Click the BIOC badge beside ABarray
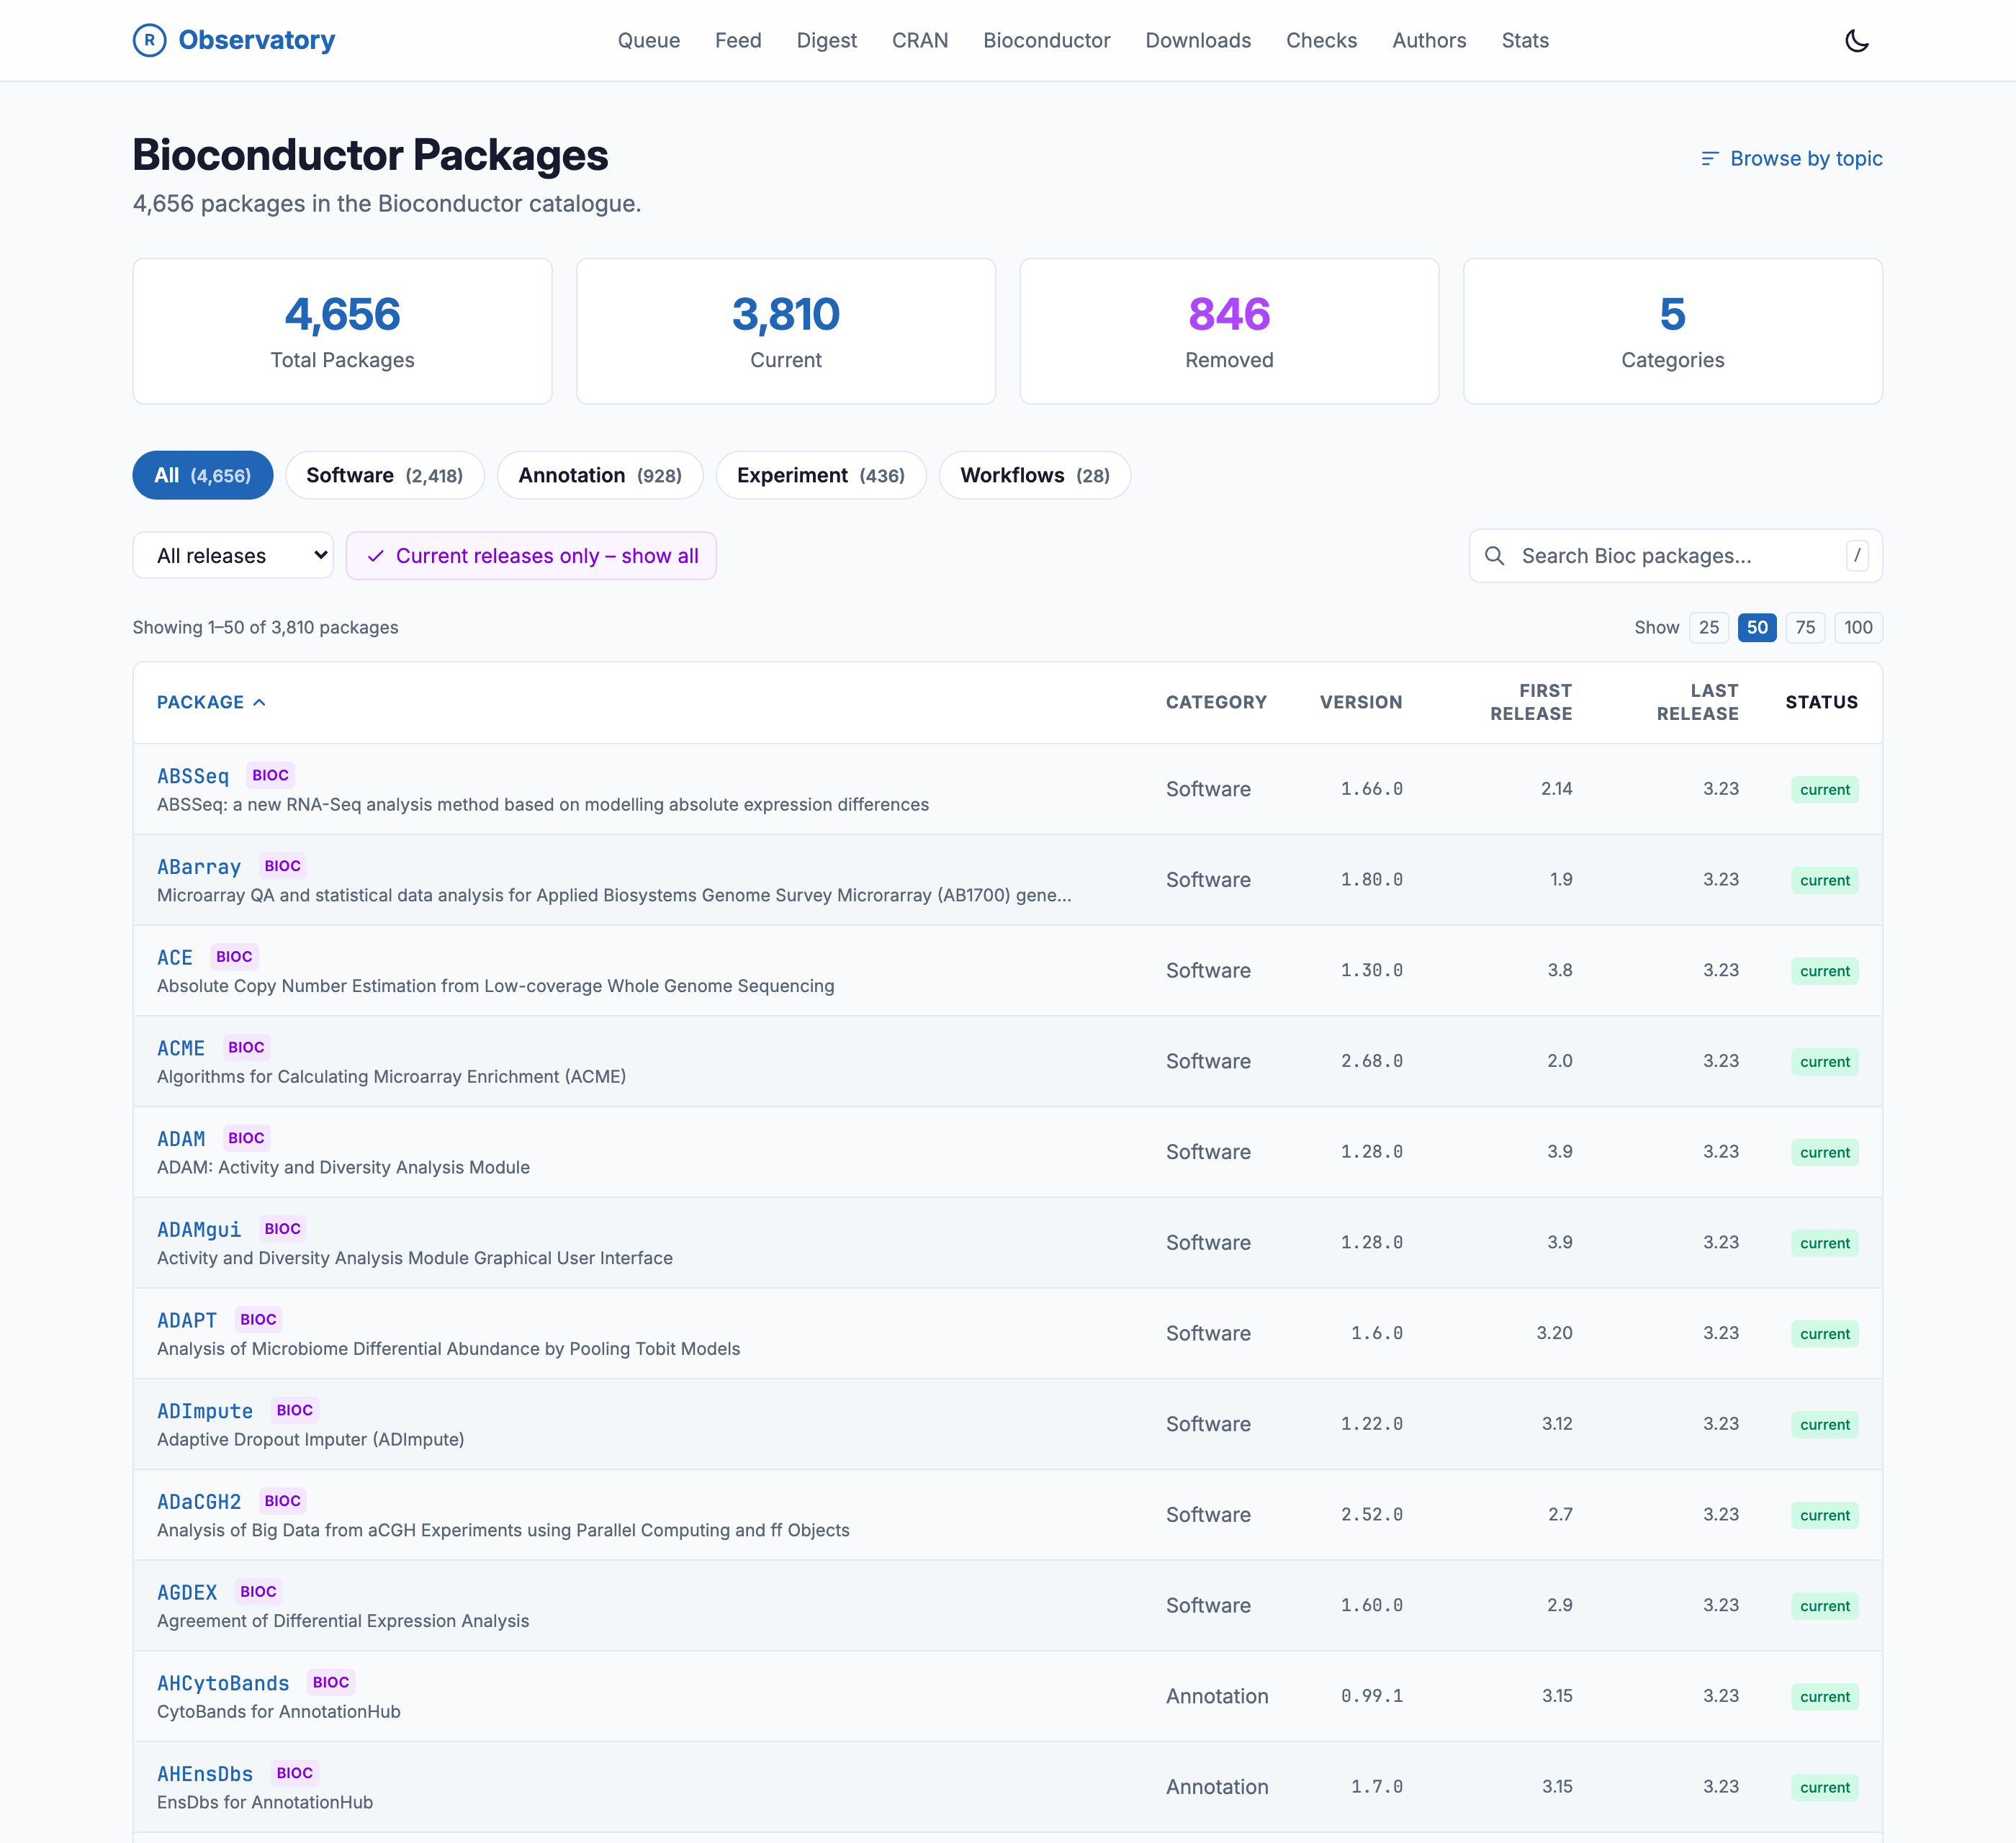The width and height of the screenshot is (2016, 1843). [x=282, y=866]
